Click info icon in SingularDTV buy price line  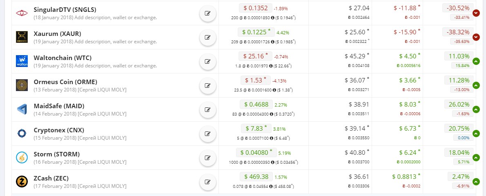(x=272, y=18)
